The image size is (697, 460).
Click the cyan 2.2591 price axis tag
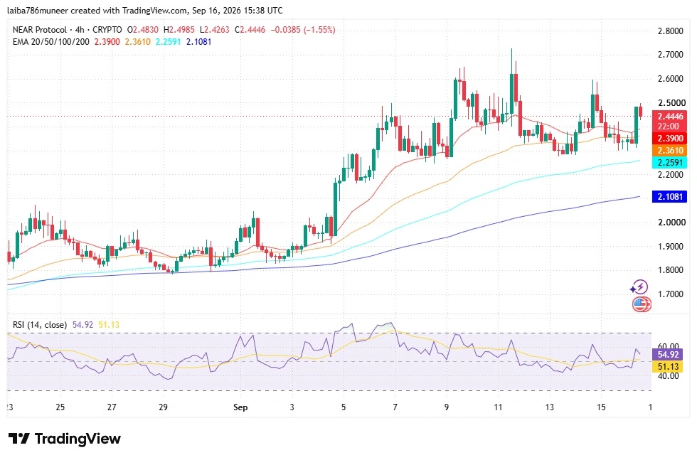pyautogui.click(x=669, y=163)
